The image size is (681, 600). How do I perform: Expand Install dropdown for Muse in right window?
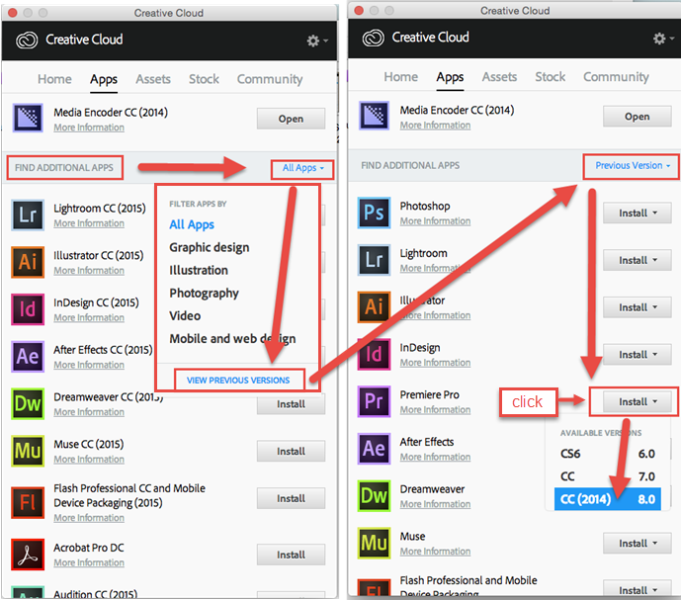point(638,544)
